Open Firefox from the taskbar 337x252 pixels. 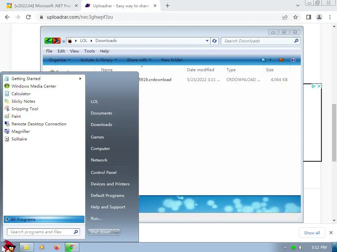click(57, 247)
